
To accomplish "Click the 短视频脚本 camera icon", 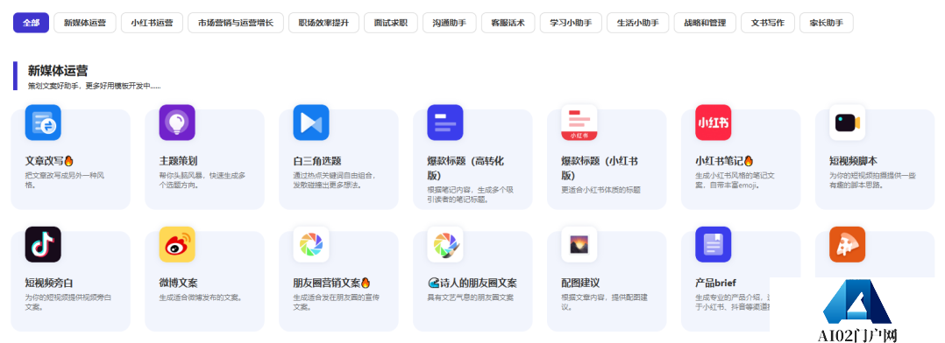I will click(x=848, y=122).
